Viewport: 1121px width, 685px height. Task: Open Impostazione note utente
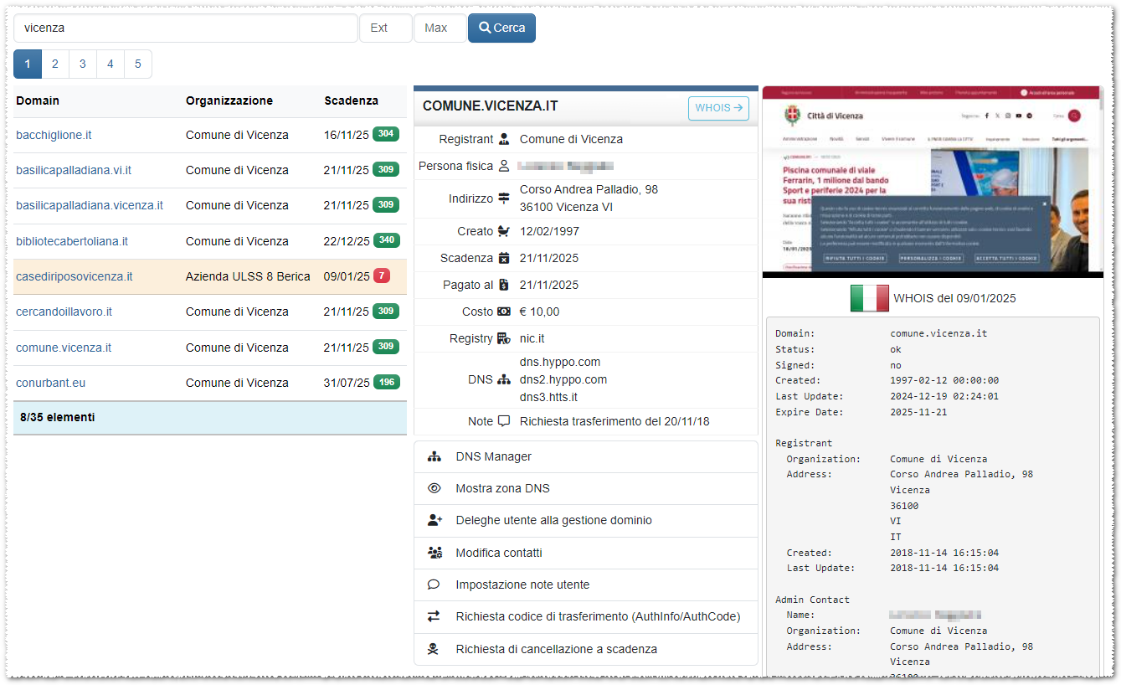(x=586, y=585)
